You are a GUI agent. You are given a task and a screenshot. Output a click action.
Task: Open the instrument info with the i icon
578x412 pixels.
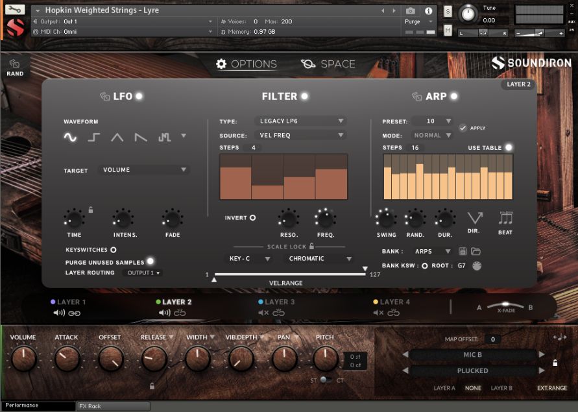click(428, 10)
